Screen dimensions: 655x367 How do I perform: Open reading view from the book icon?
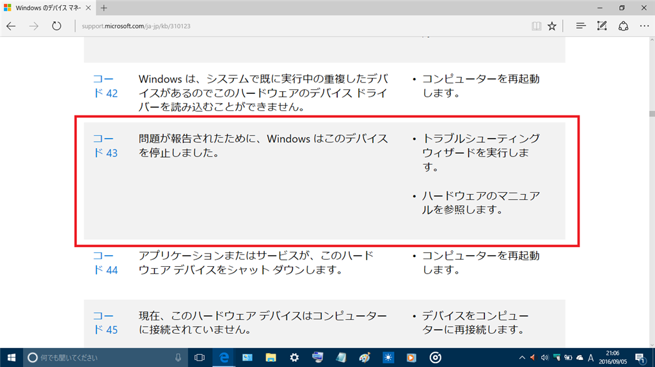[x=537, y=26]
